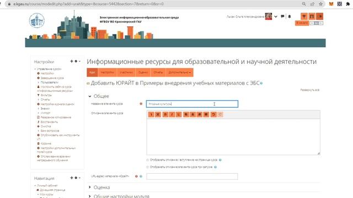Image resolution: width=353 pixels, height=198 pixels.
Task: Open the browser extensions puzzle icon
Action: pos(348,4)
